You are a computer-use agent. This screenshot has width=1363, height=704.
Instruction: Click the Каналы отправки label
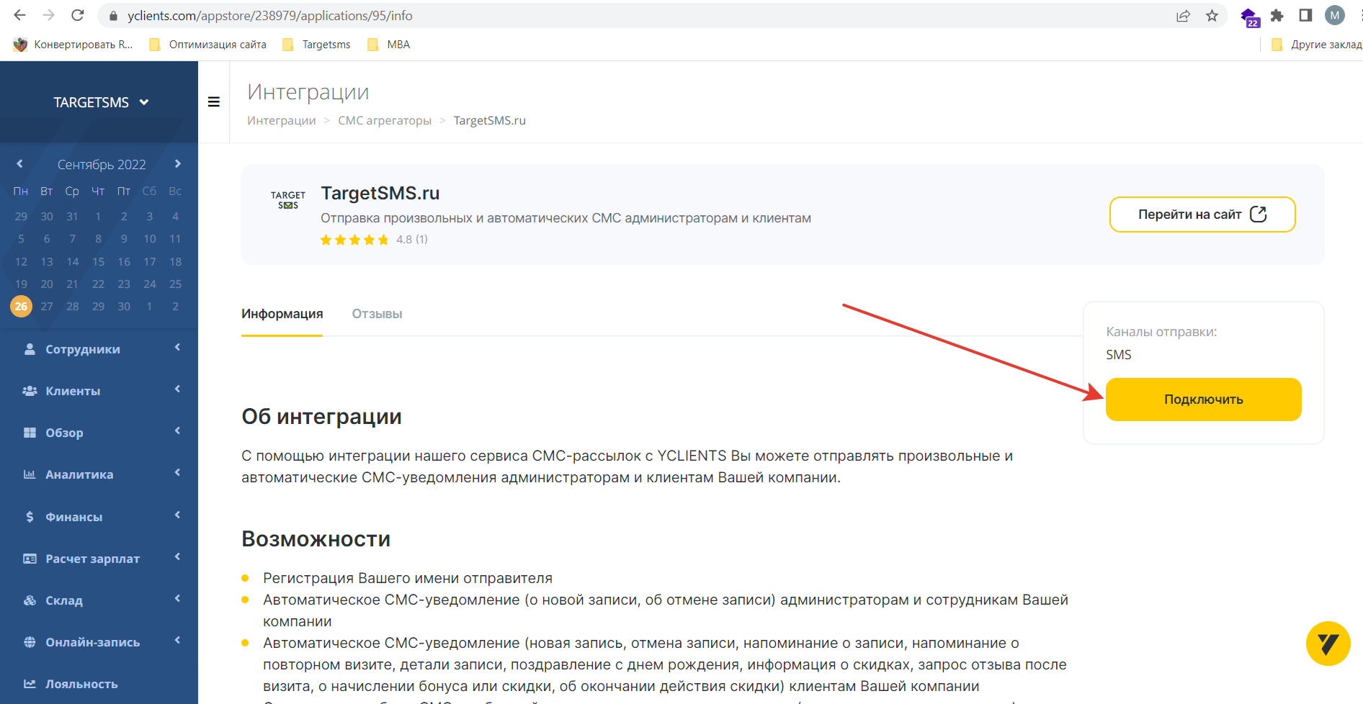click(x=1161, y=332)
